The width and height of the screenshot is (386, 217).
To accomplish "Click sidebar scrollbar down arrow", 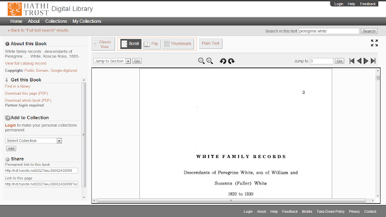I will click(x=84, y=197).
